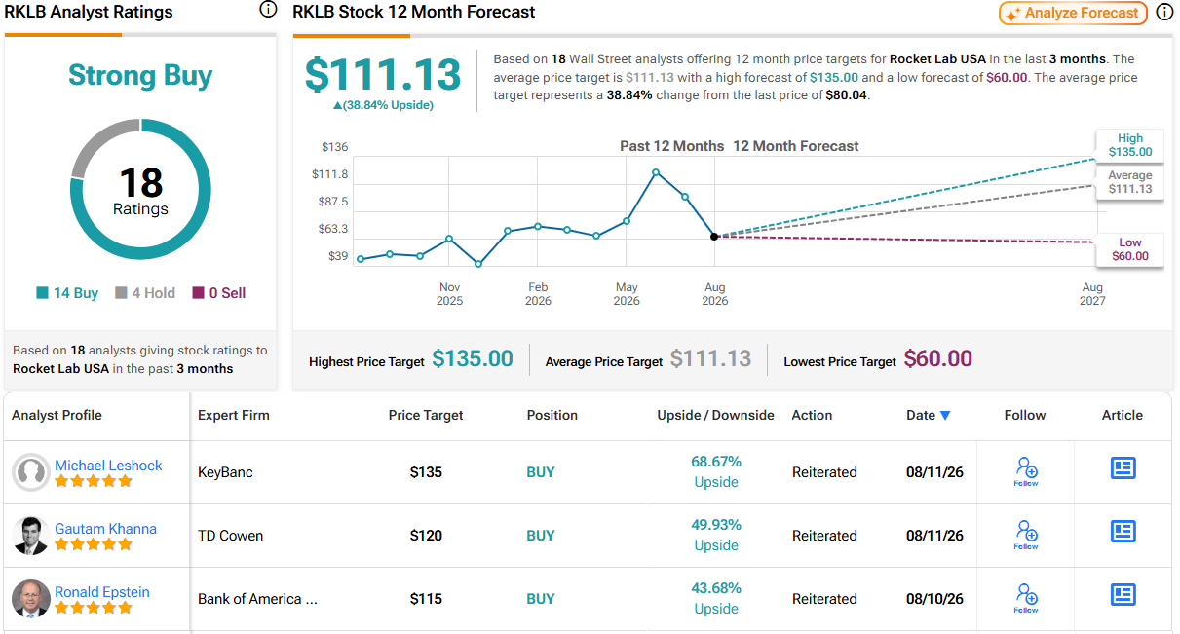This screenshot has height=634, width=1180.
Task: Follow analyst Michael Leshock
Action: [x=1025, y=471]
